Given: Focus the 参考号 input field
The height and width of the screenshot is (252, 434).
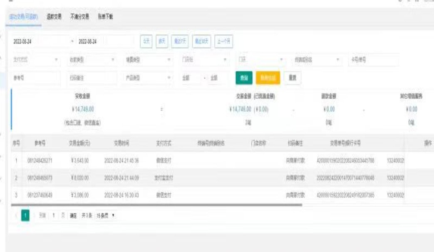Looking at the screenshot, I should coord(36,78).
